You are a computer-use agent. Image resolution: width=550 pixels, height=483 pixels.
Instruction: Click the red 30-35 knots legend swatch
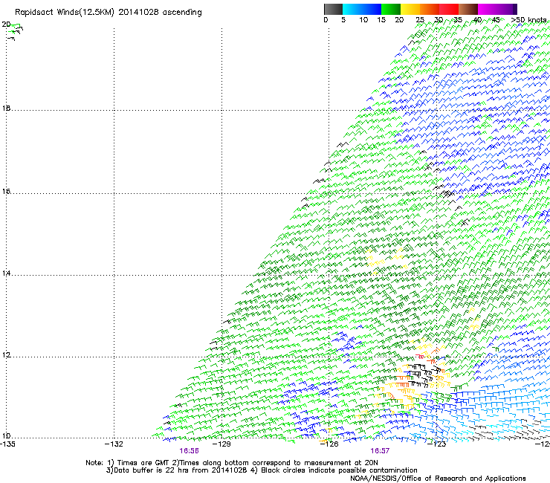[449, 10]
